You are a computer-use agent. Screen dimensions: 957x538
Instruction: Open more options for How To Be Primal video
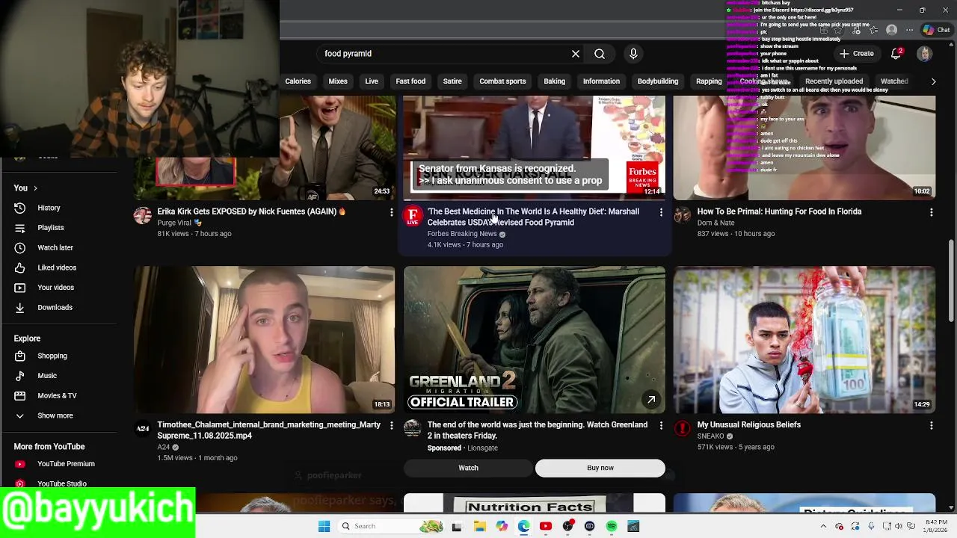coord(931,212)
